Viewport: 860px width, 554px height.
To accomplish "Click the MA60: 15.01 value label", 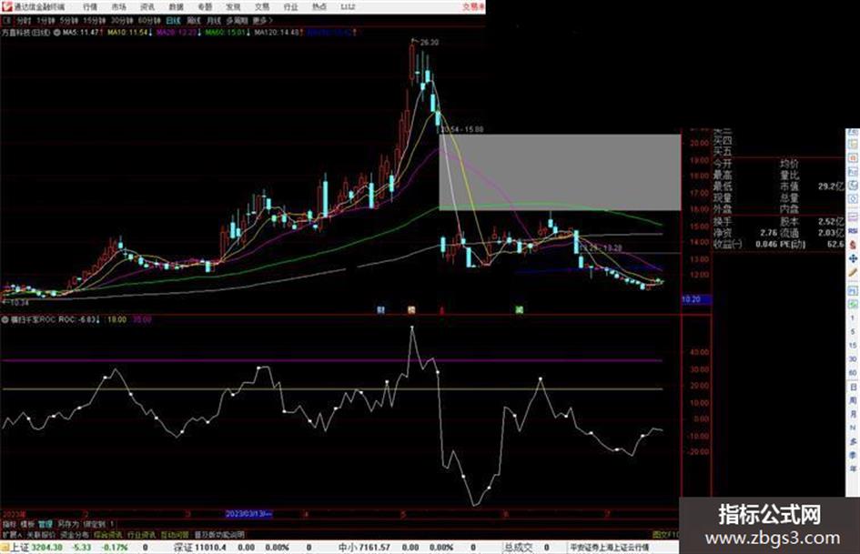I will [x=227, y=33].
